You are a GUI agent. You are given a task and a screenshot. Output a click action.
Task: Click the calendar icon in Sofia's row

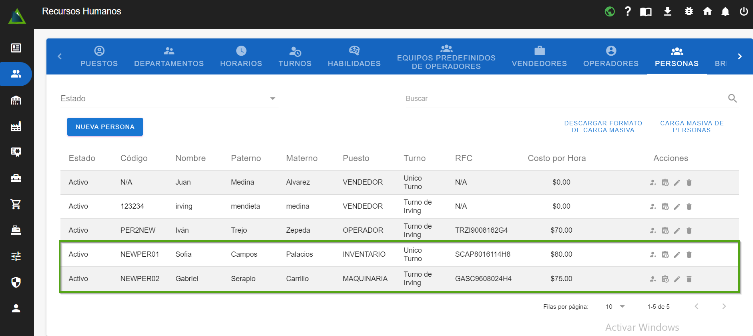(665, 255)
